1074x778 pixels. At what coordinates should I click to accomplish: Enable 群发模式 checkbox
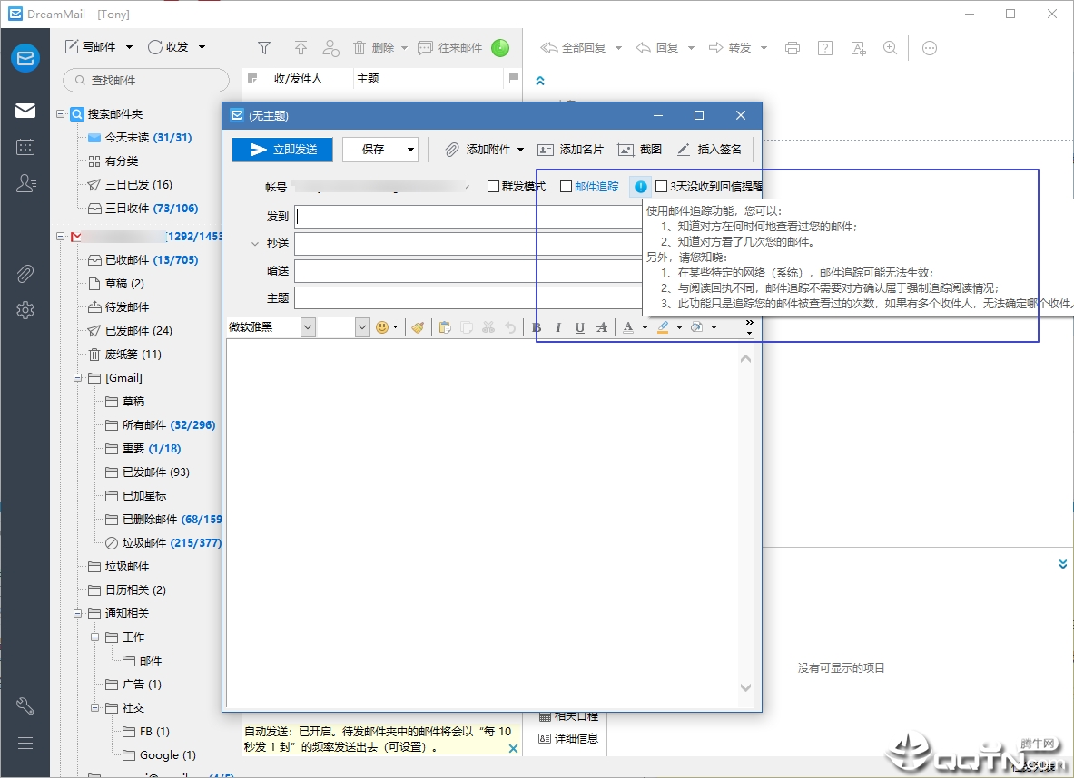click(493, 186)
